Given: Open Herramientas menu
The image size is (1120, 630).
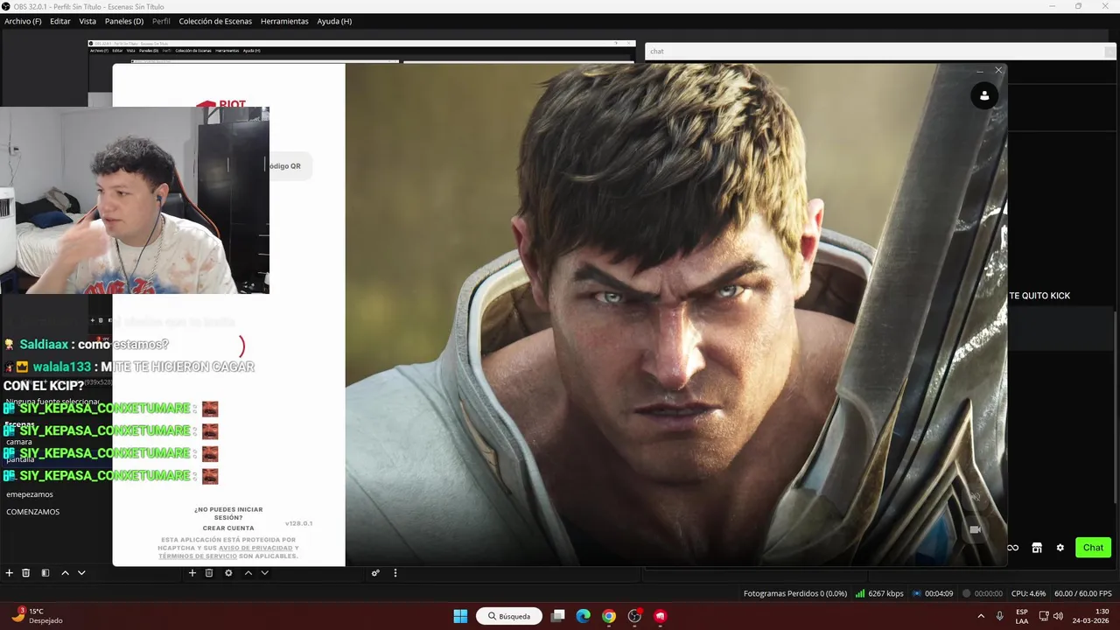Looking at the screenshot, I should (x=284, y=21).
